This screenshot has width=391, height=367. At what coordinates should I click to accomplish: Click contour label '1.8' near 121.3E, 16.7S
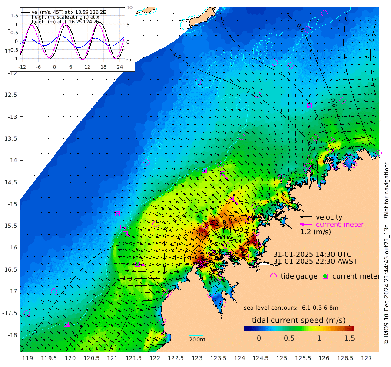click(127, 279)
